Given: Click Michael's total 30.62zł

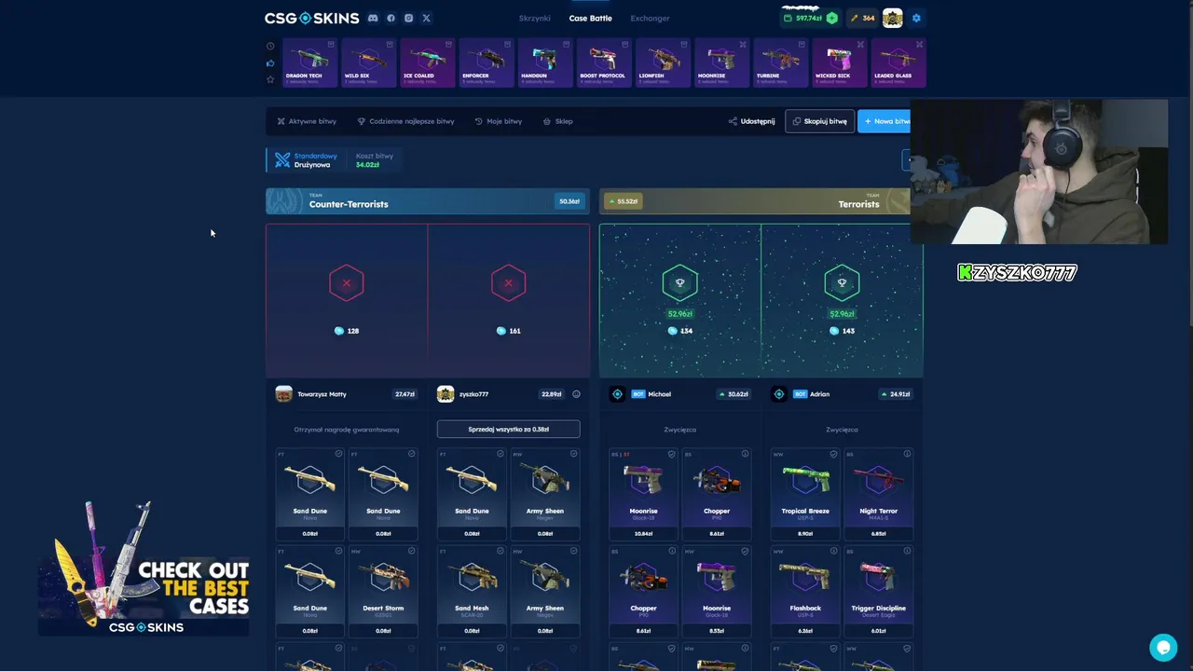Looking at the screenshot, I should click(734, 394).
